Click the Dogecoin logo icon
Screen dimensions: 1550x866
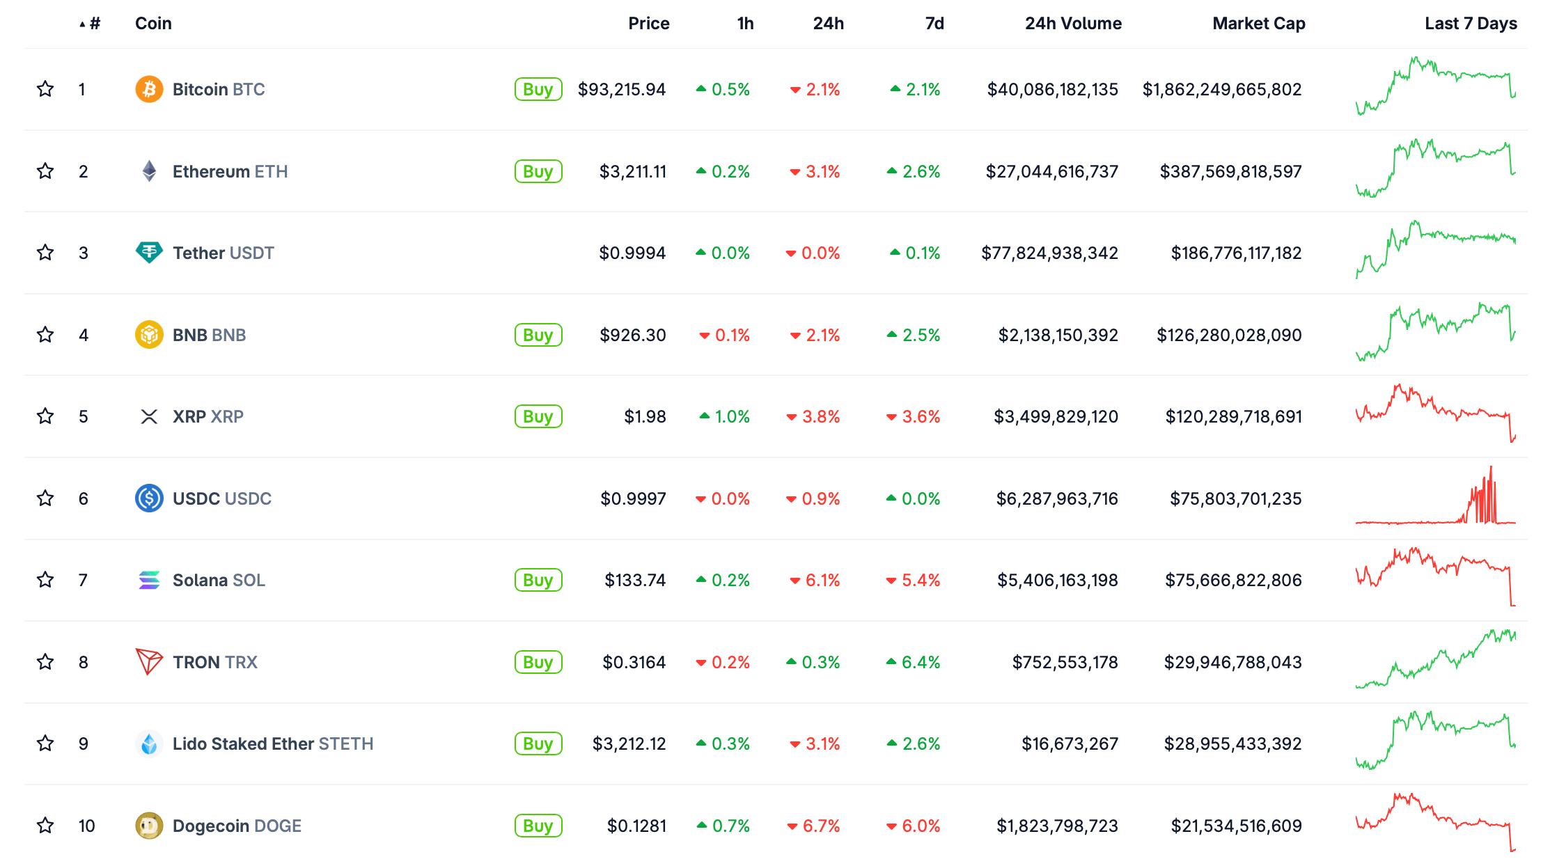pyautogui.click(x=149, y=826)
